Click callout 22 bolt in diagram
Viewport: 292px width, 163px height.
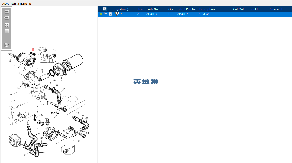pos(79,141)
